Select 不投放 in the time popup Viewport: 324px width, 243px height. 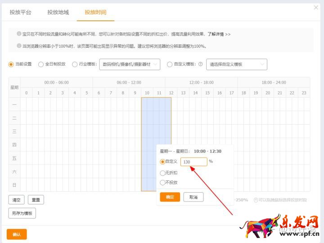click(162, 182)
